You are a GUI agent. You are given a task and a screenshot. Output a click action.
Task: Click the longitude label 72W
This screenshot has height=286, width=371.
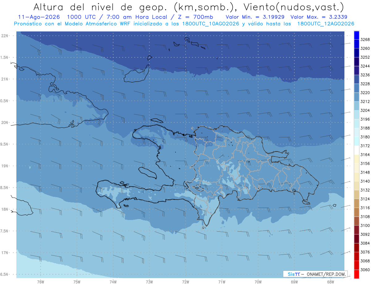[185, 282]
